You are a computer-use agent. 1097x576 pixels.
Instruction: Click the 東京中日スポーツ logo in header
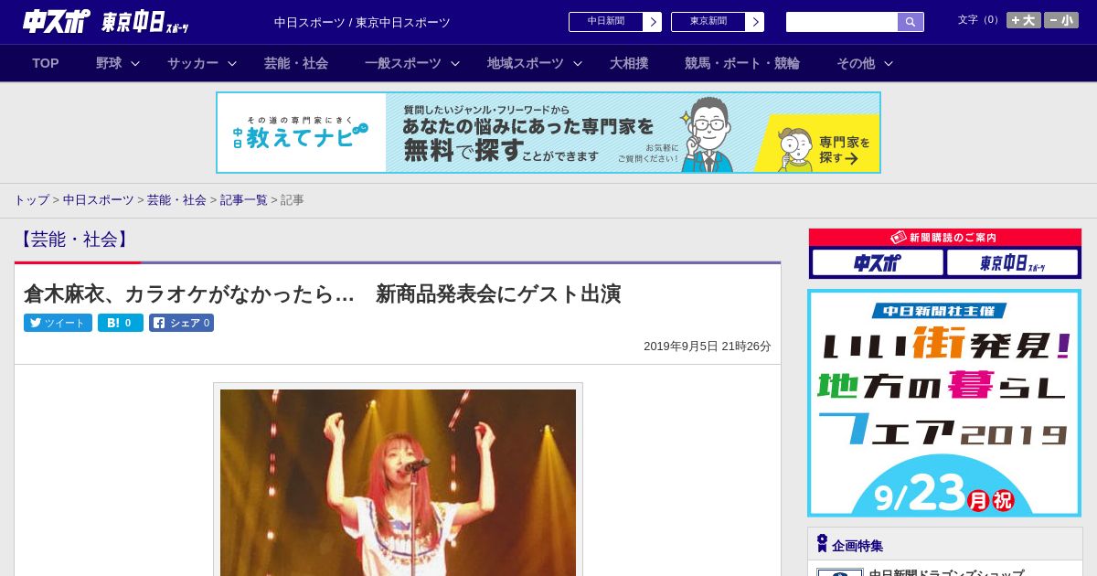pos(145,22)
